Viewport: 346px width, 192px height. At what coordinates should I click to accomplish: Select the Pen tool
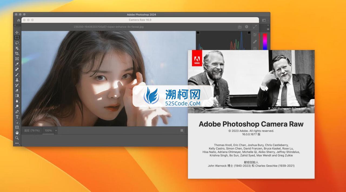point(17,111)
